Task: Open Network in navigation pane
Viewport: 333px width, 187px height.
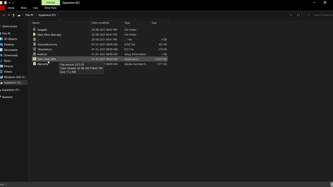Action: (x=7, y=97)
